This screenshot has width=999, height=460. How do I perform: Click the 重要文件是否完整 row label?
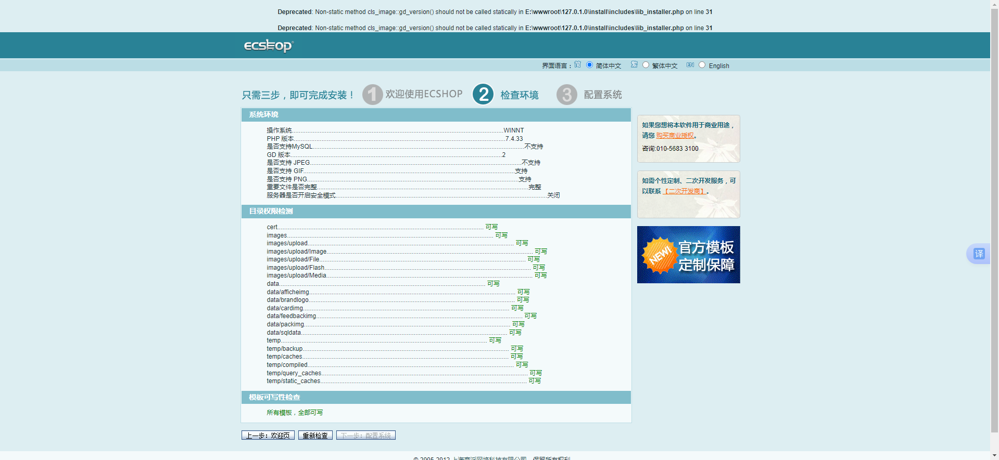click(x=292, y=187)
